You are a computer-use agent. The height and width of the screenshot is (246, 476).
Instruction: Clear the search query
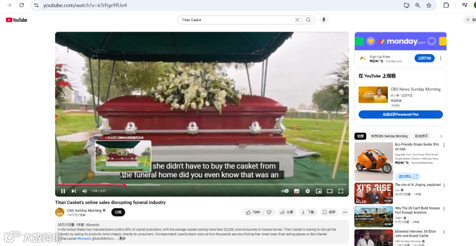coord(297,20)
